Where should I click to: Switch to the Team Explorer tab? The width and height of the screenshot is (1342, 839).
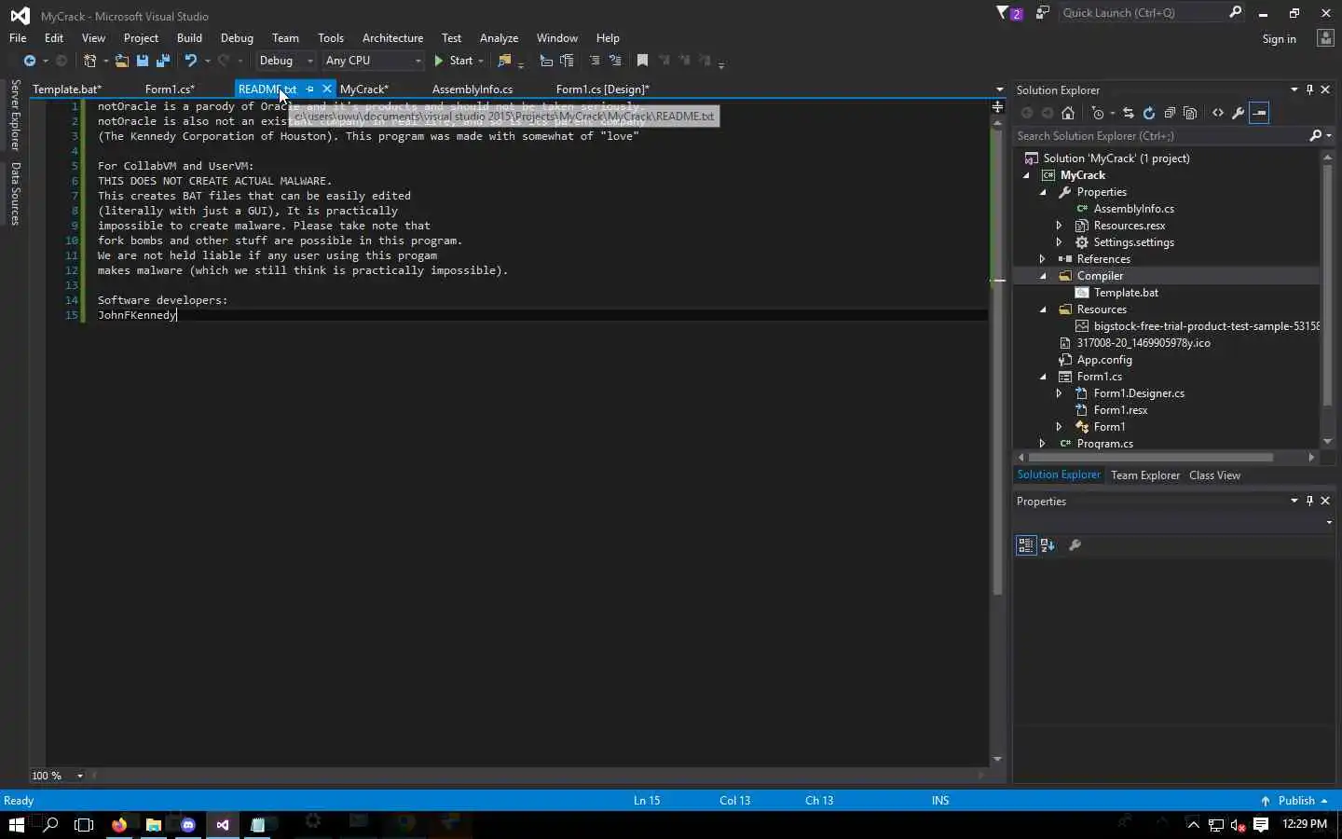(1145, 475)
